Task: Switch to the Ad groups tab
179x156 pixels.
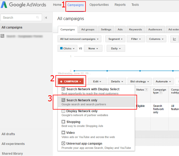Action: [88, 30]
